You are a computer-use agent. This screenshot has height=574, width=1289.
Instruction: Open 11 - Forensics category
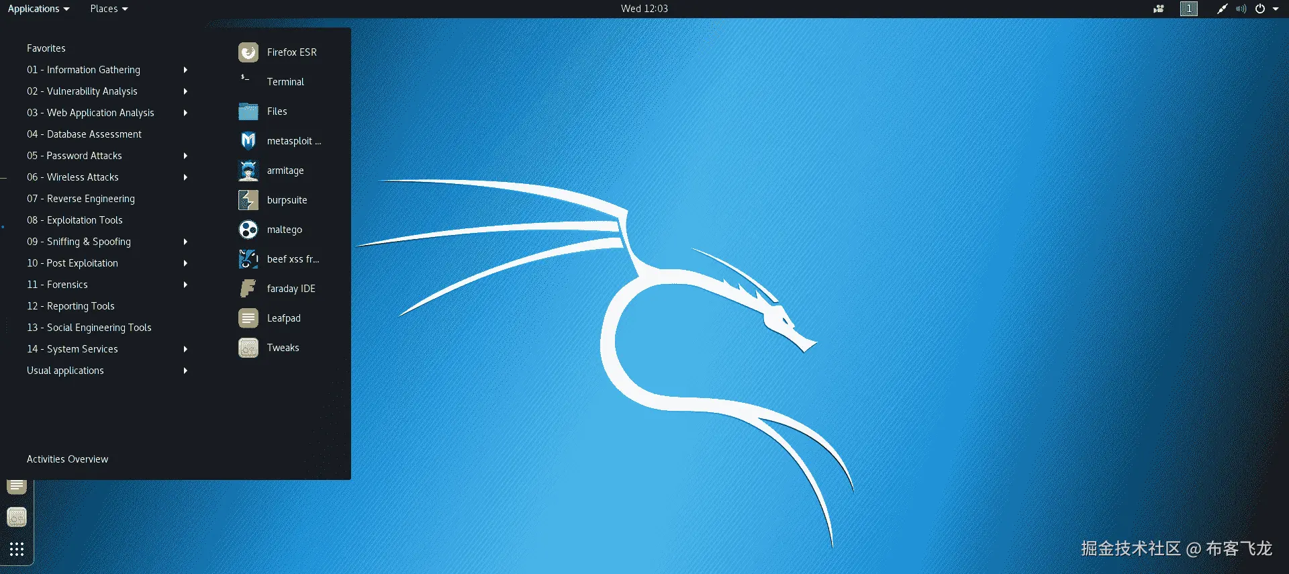tap(57, 285)
